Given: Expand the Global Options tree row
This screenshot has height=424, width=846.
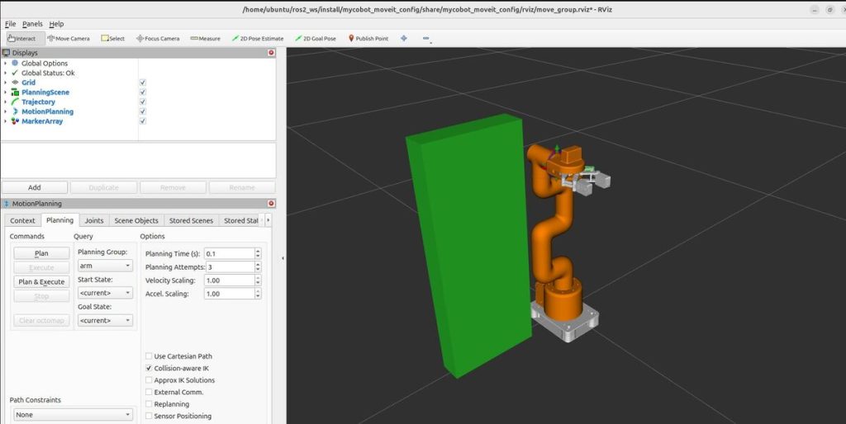Looking at the screenshot, I should pos(6,63).
